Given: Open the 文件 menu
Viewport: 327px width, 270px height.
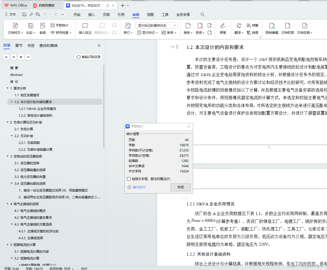Looking at the screenshot, I should pos(12,14).
